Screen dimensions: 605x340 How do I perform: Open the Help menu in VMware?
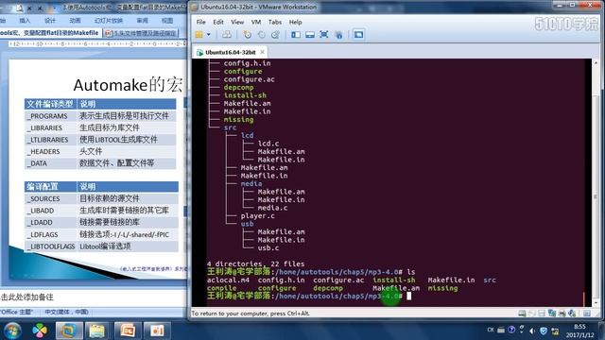(295, 22)
